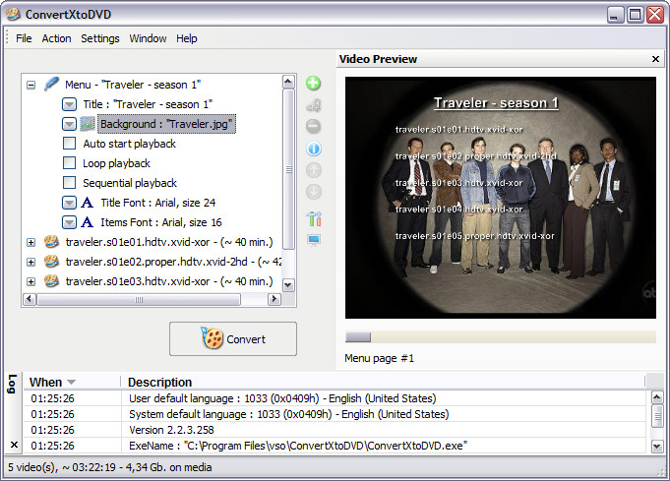The image size is (670, 481).
Task: Click log scroll down arrow
Action: tap(657, 446)
